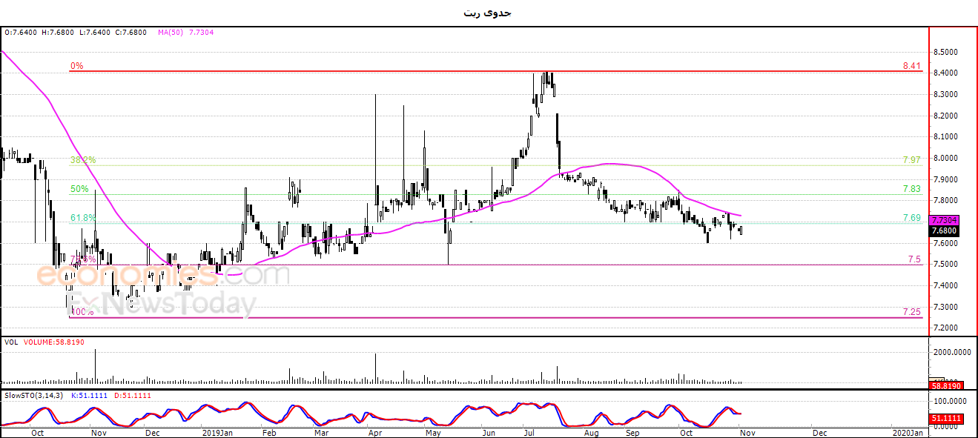Select the 7.69 Fibonacci price value
This screenshot has width=978, height=438.
click(x=911, y=218)
